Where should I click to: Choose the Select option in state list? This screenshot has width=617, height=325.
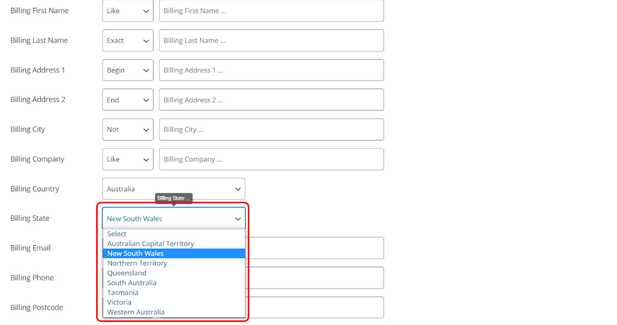(117, 234)
